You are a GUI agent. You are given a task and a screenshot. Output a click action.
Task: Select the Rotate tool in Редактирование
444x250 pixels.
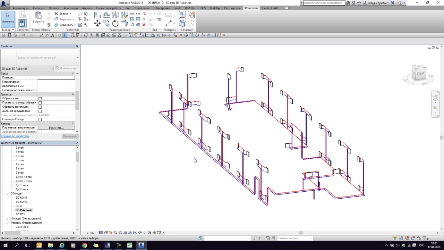click(x=116, y=23)
